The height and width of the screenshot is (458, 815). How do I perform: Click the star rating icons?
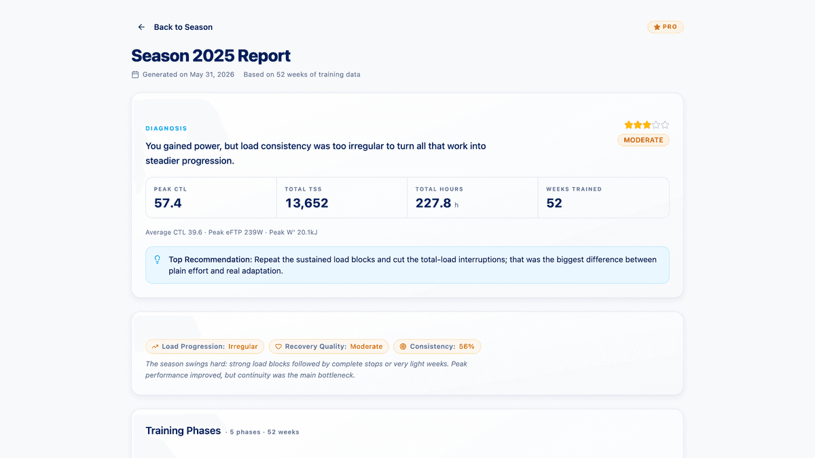[647, 125]
